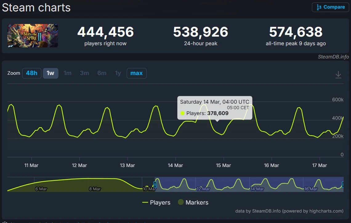Open the Slay the Spire II game thumbnail
This screenshot has height=223, width=351.
pos(33,36)
